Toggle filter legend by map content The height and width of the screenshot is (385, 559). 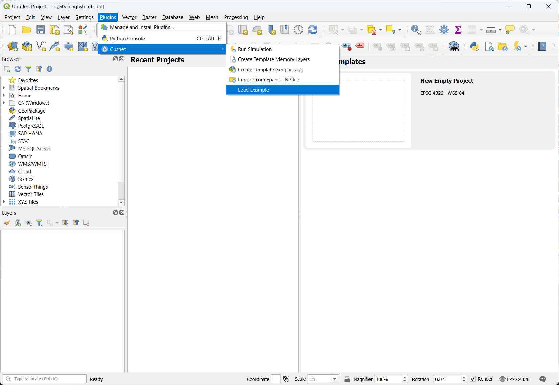pos(39,223)
